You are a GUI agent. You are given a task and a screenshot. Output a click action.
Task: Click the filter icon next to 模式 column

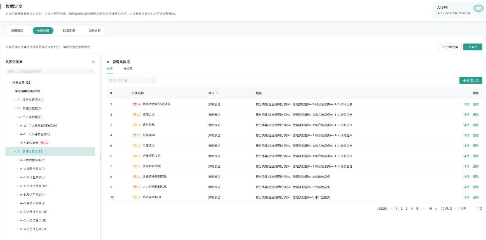coord(218,93)
